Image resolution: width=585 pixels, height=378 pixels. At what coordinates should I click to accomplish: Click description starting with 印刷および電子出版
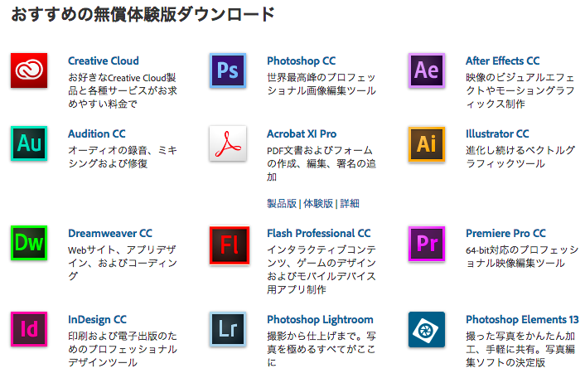(123, 349)
